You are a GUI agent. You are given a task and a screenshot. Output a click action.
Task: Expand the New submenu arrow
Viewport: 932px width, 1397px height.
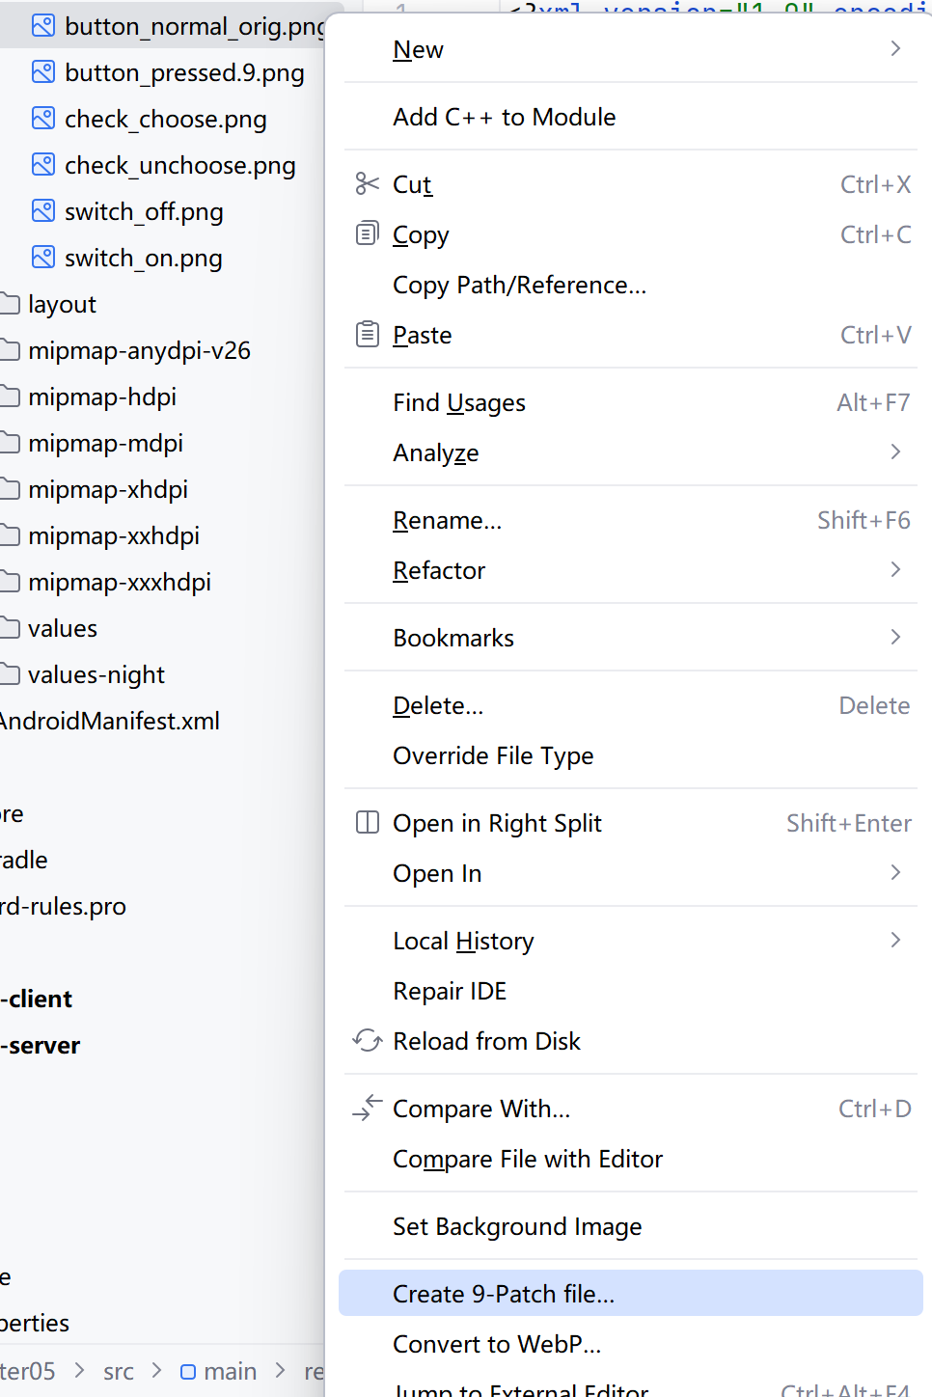tap(895, 48)
